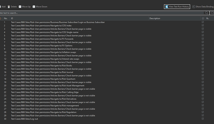The image size is (214, 124).
Task: Select the Navigate to/Risk Journal row
Action: (42, 72)
